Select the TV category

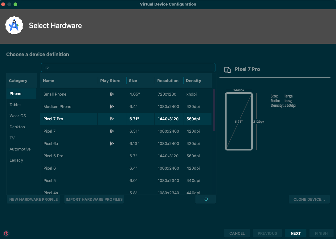(22, 138)
